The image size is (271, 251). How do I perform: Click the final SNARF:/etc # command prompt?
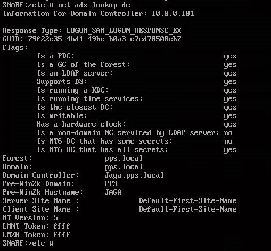point(28,243)
